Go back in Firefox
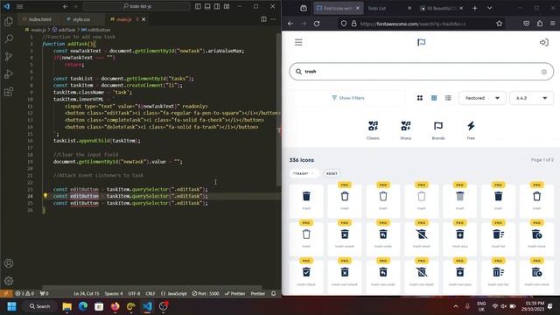 pos(290,24)
